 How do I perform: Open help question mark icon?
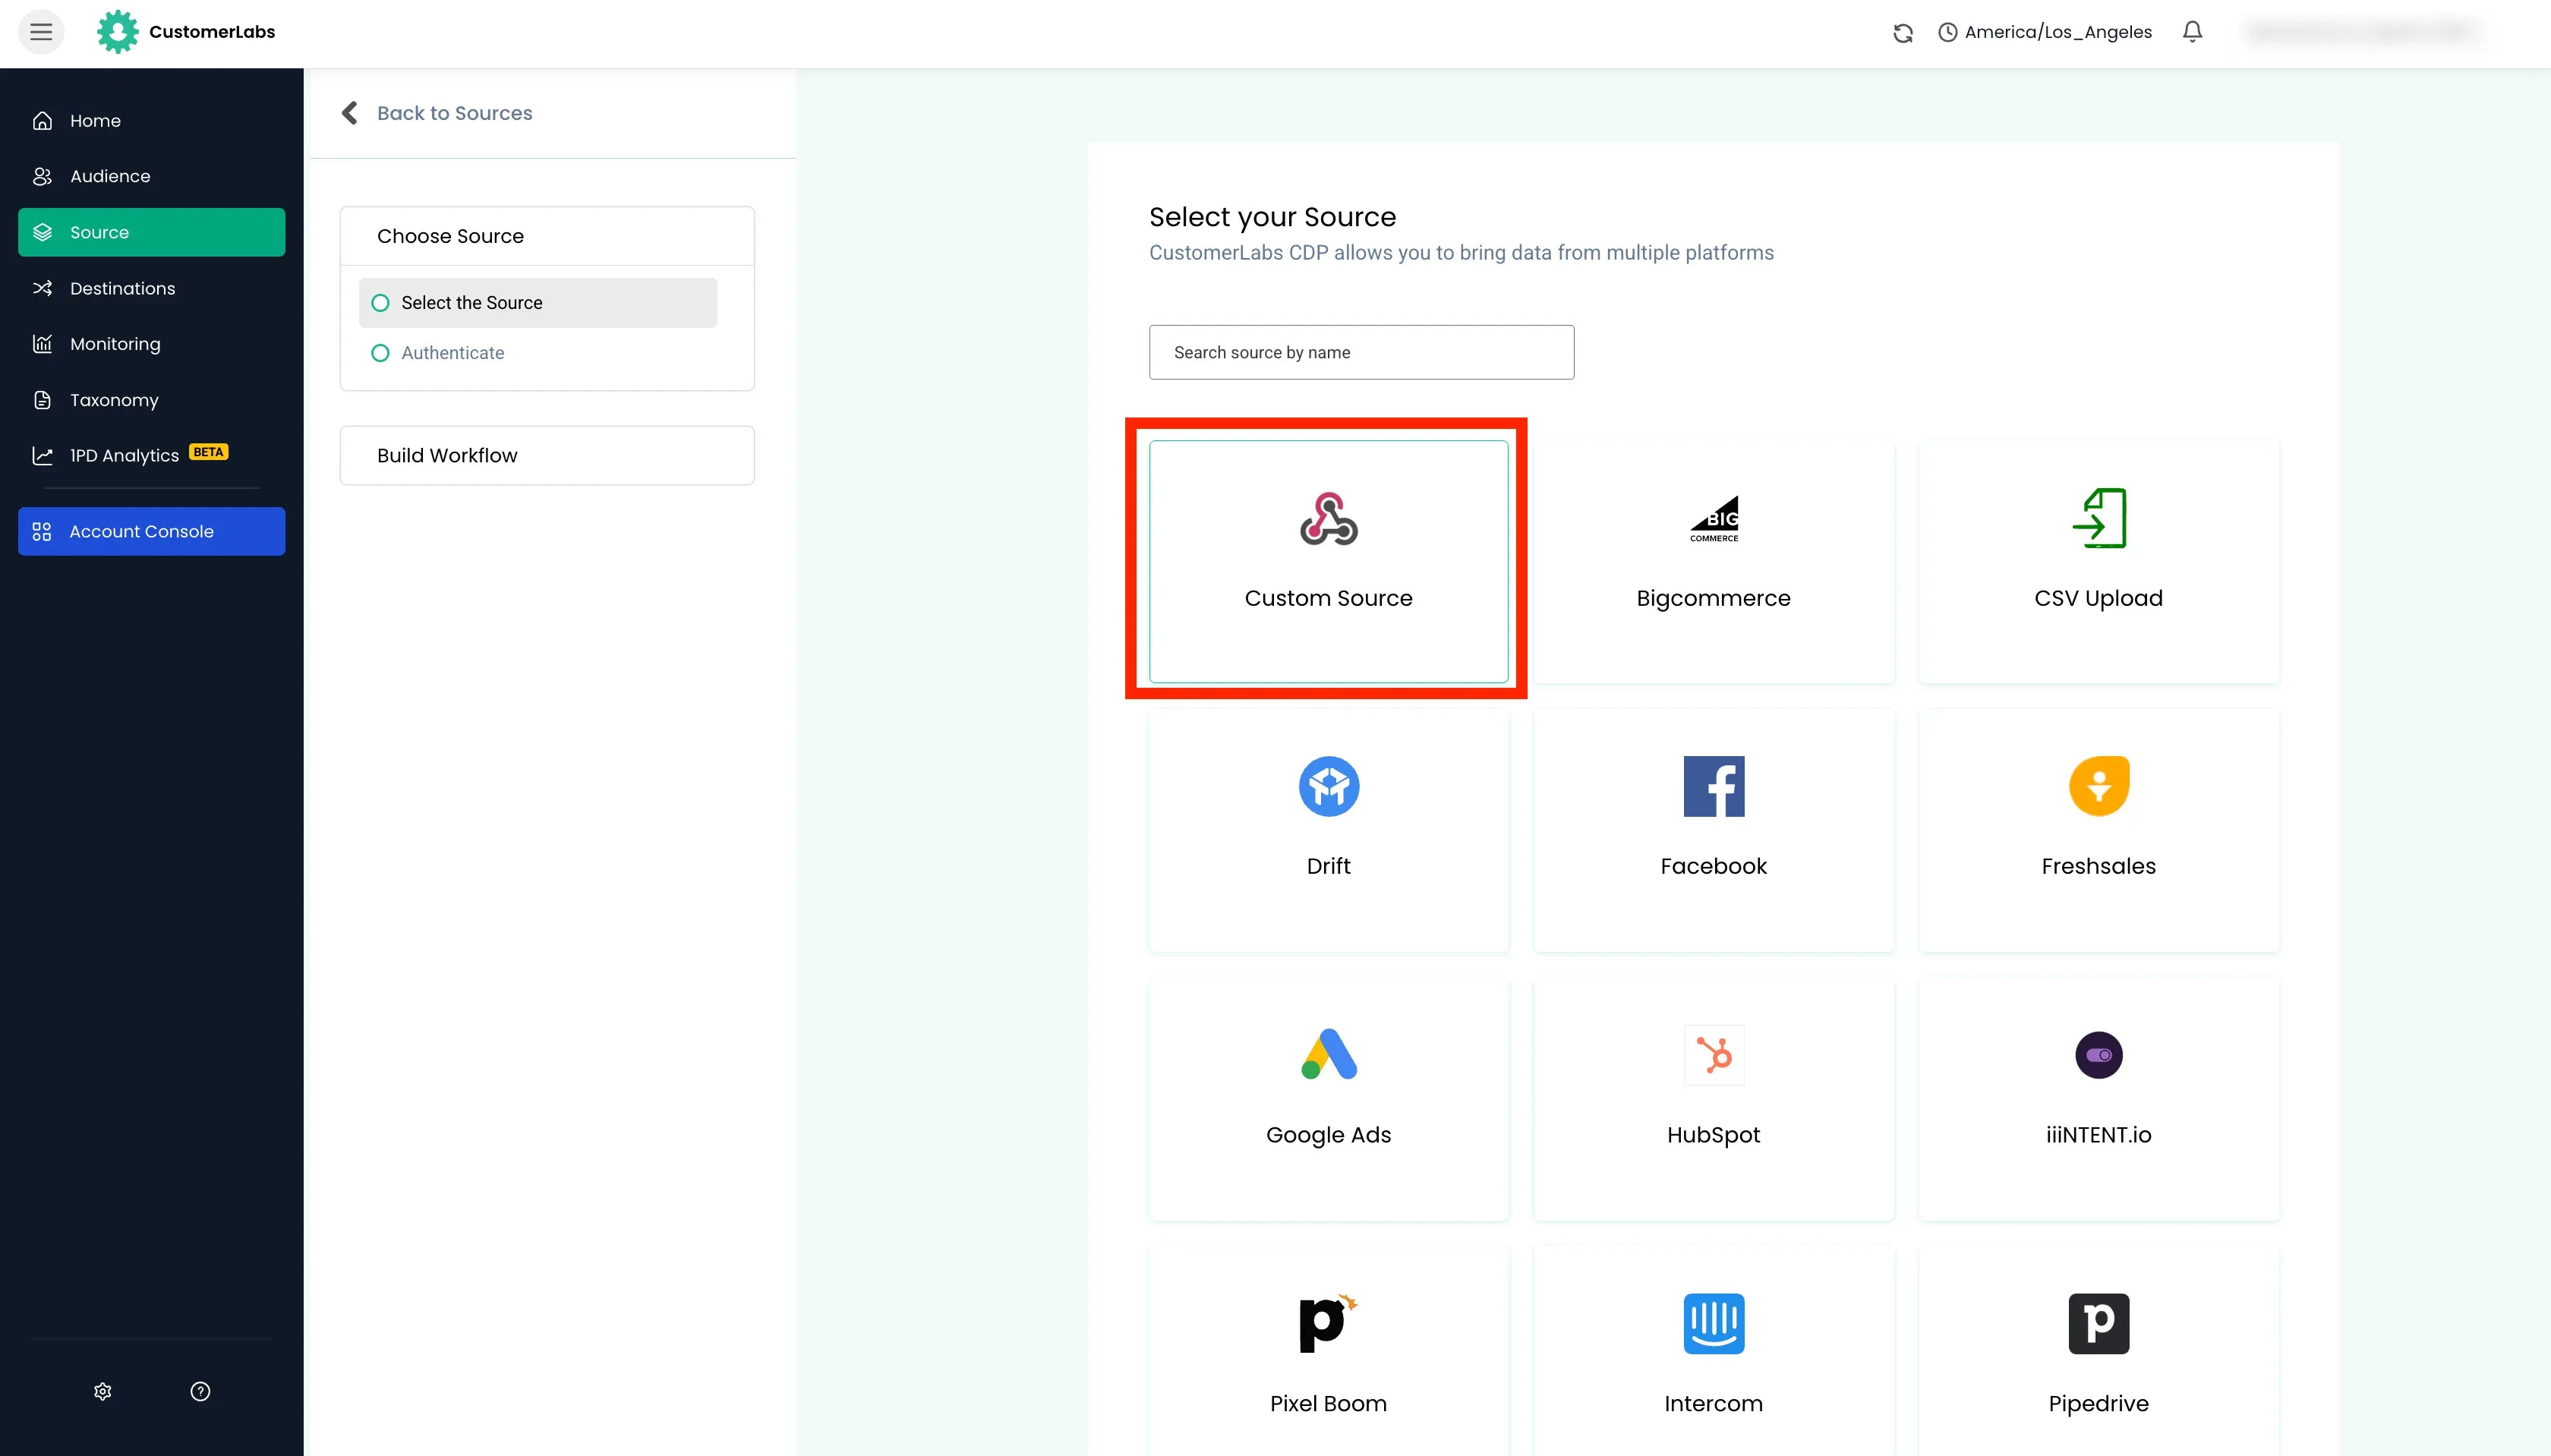tap(200, 1391)
